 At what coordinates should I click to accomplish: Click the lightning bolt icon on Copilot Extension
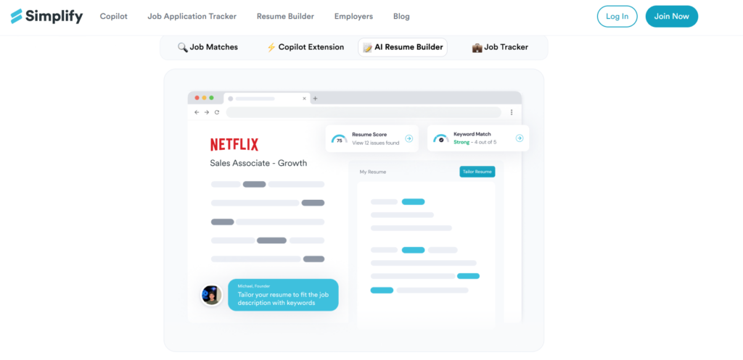[271, 47]
